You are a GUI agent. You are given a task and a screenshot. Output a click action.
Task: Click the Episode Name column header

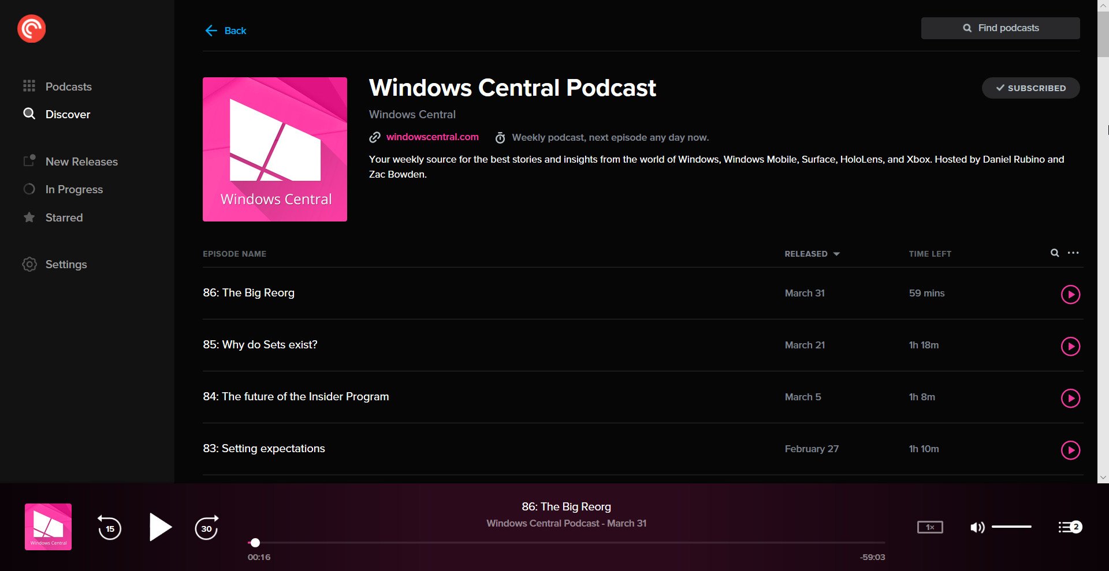click(235, 254)
